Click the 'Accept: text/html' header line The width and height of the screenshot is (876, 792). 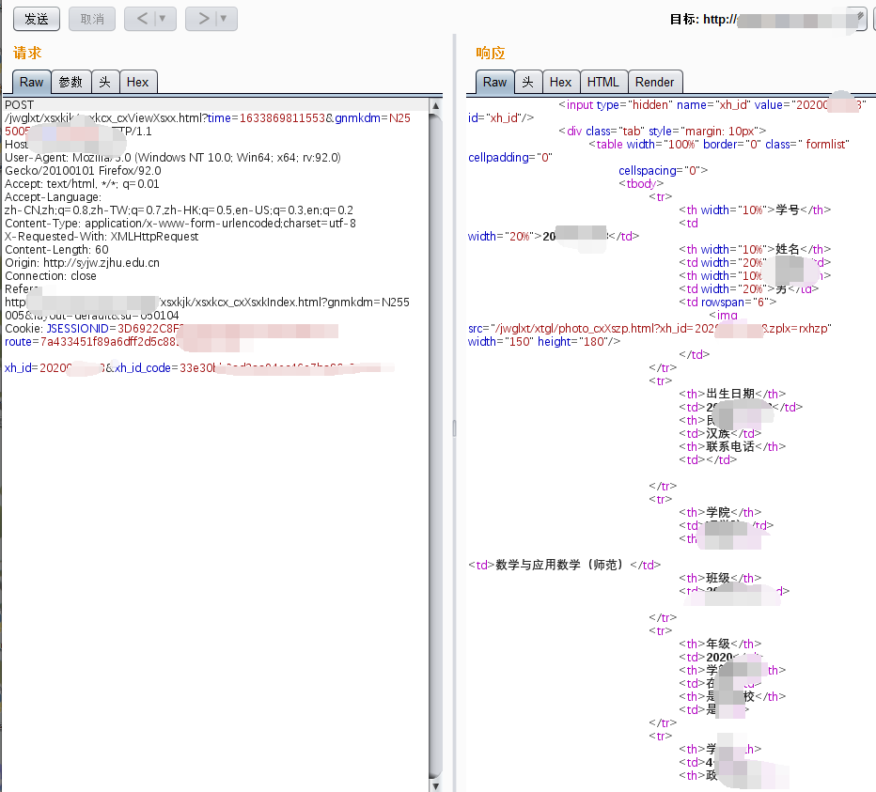82,184
